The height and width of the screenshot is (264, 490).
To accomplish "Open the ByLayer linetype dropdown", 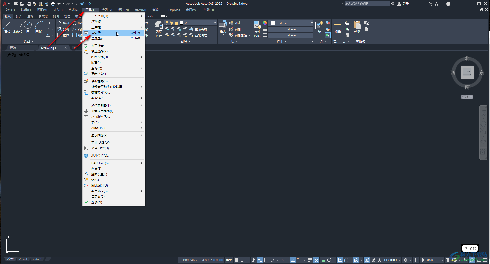I will tap(291, 35).
